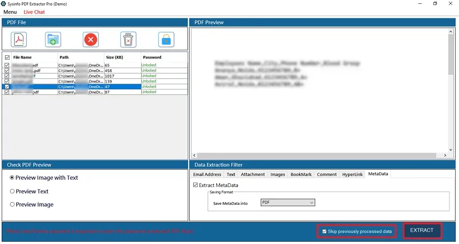Click the Remove all files trash icon
The height and width of the screenshot is (244, 459).
point(128,40)
